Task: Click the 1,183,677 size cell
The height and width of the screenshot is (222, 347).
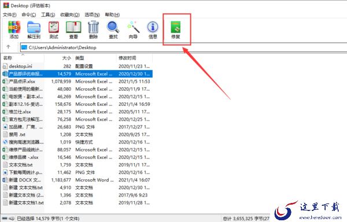Action: tap(61, 180)
